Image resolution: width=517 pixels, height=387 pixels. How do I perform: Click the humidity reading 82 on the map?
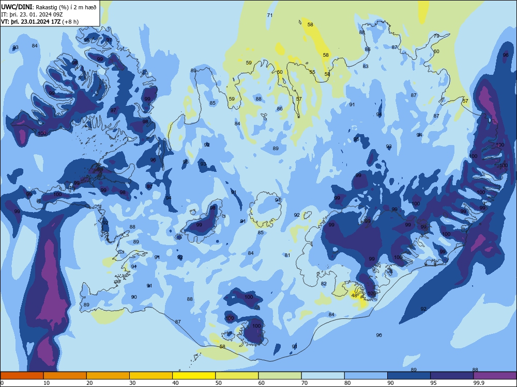324,283
